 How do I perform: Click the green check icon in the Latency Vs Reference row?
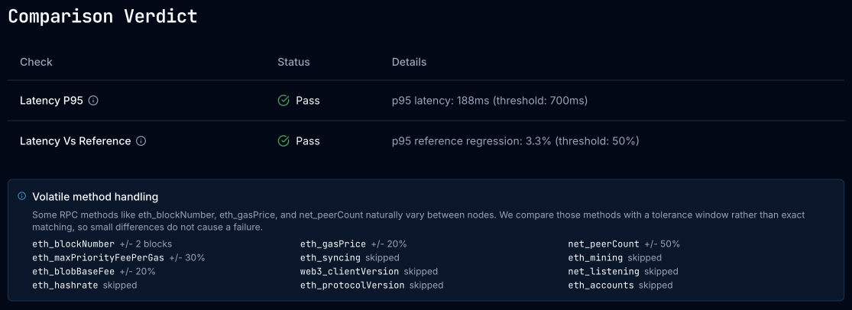(283, 141)
